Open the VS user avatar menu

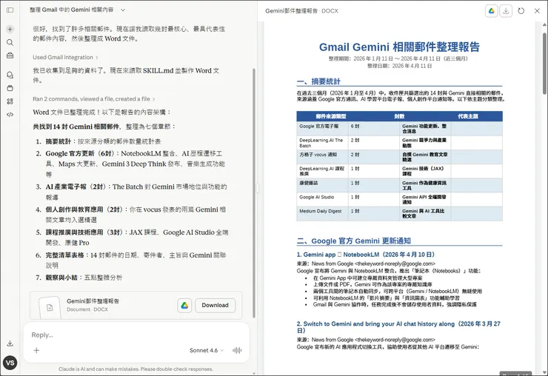(x=10, y=363)
